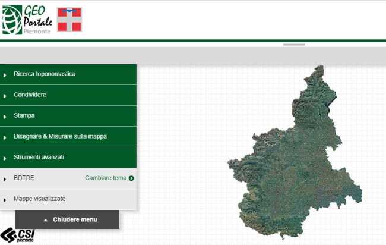Screen dimensions: 386x245
Task: Click the CSI Piemonte logo
Action: [x=17, y=235]
